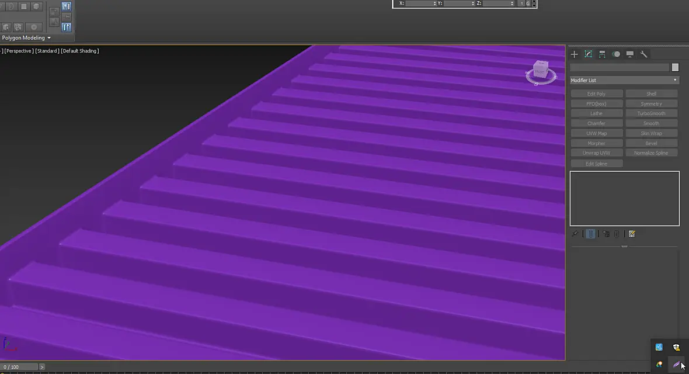Screen dimensions: 689x374
Task: Expand the Polygon Modeling panel arrow
Action: pyautogui.click(x=49, y=38)
